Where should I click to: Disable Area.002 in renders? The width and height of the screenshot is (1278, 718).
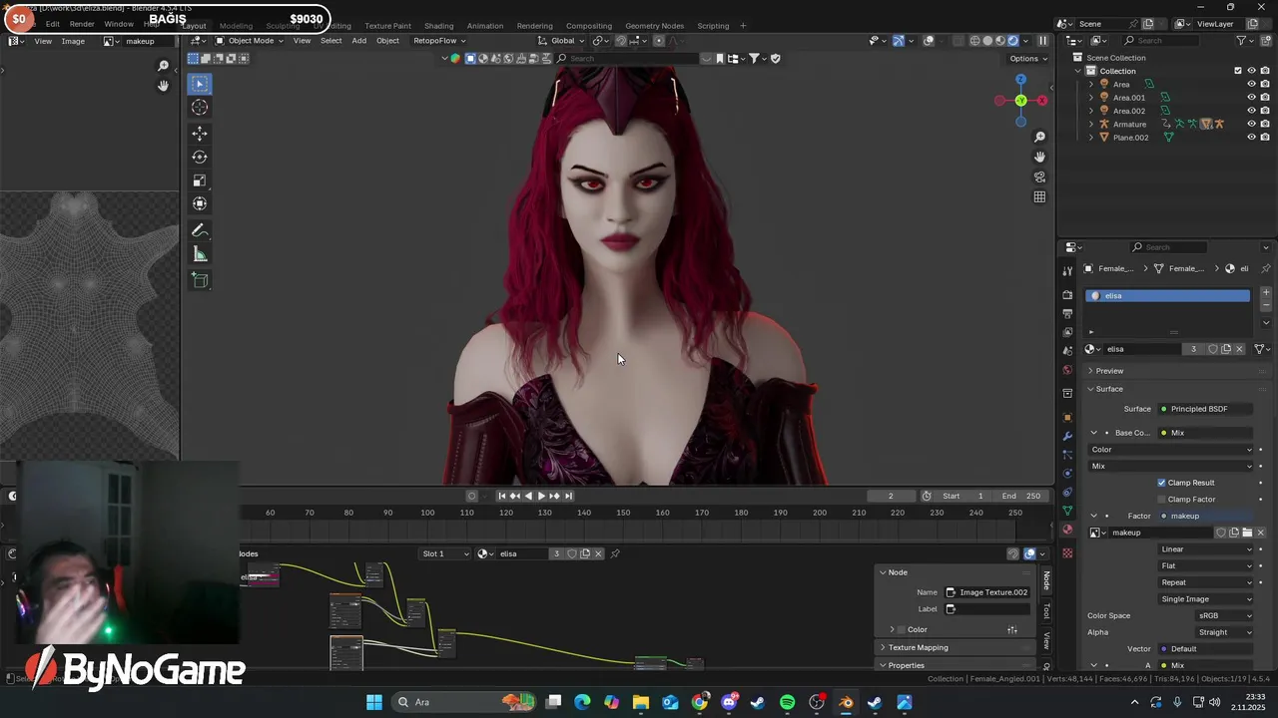point(1265,111)
